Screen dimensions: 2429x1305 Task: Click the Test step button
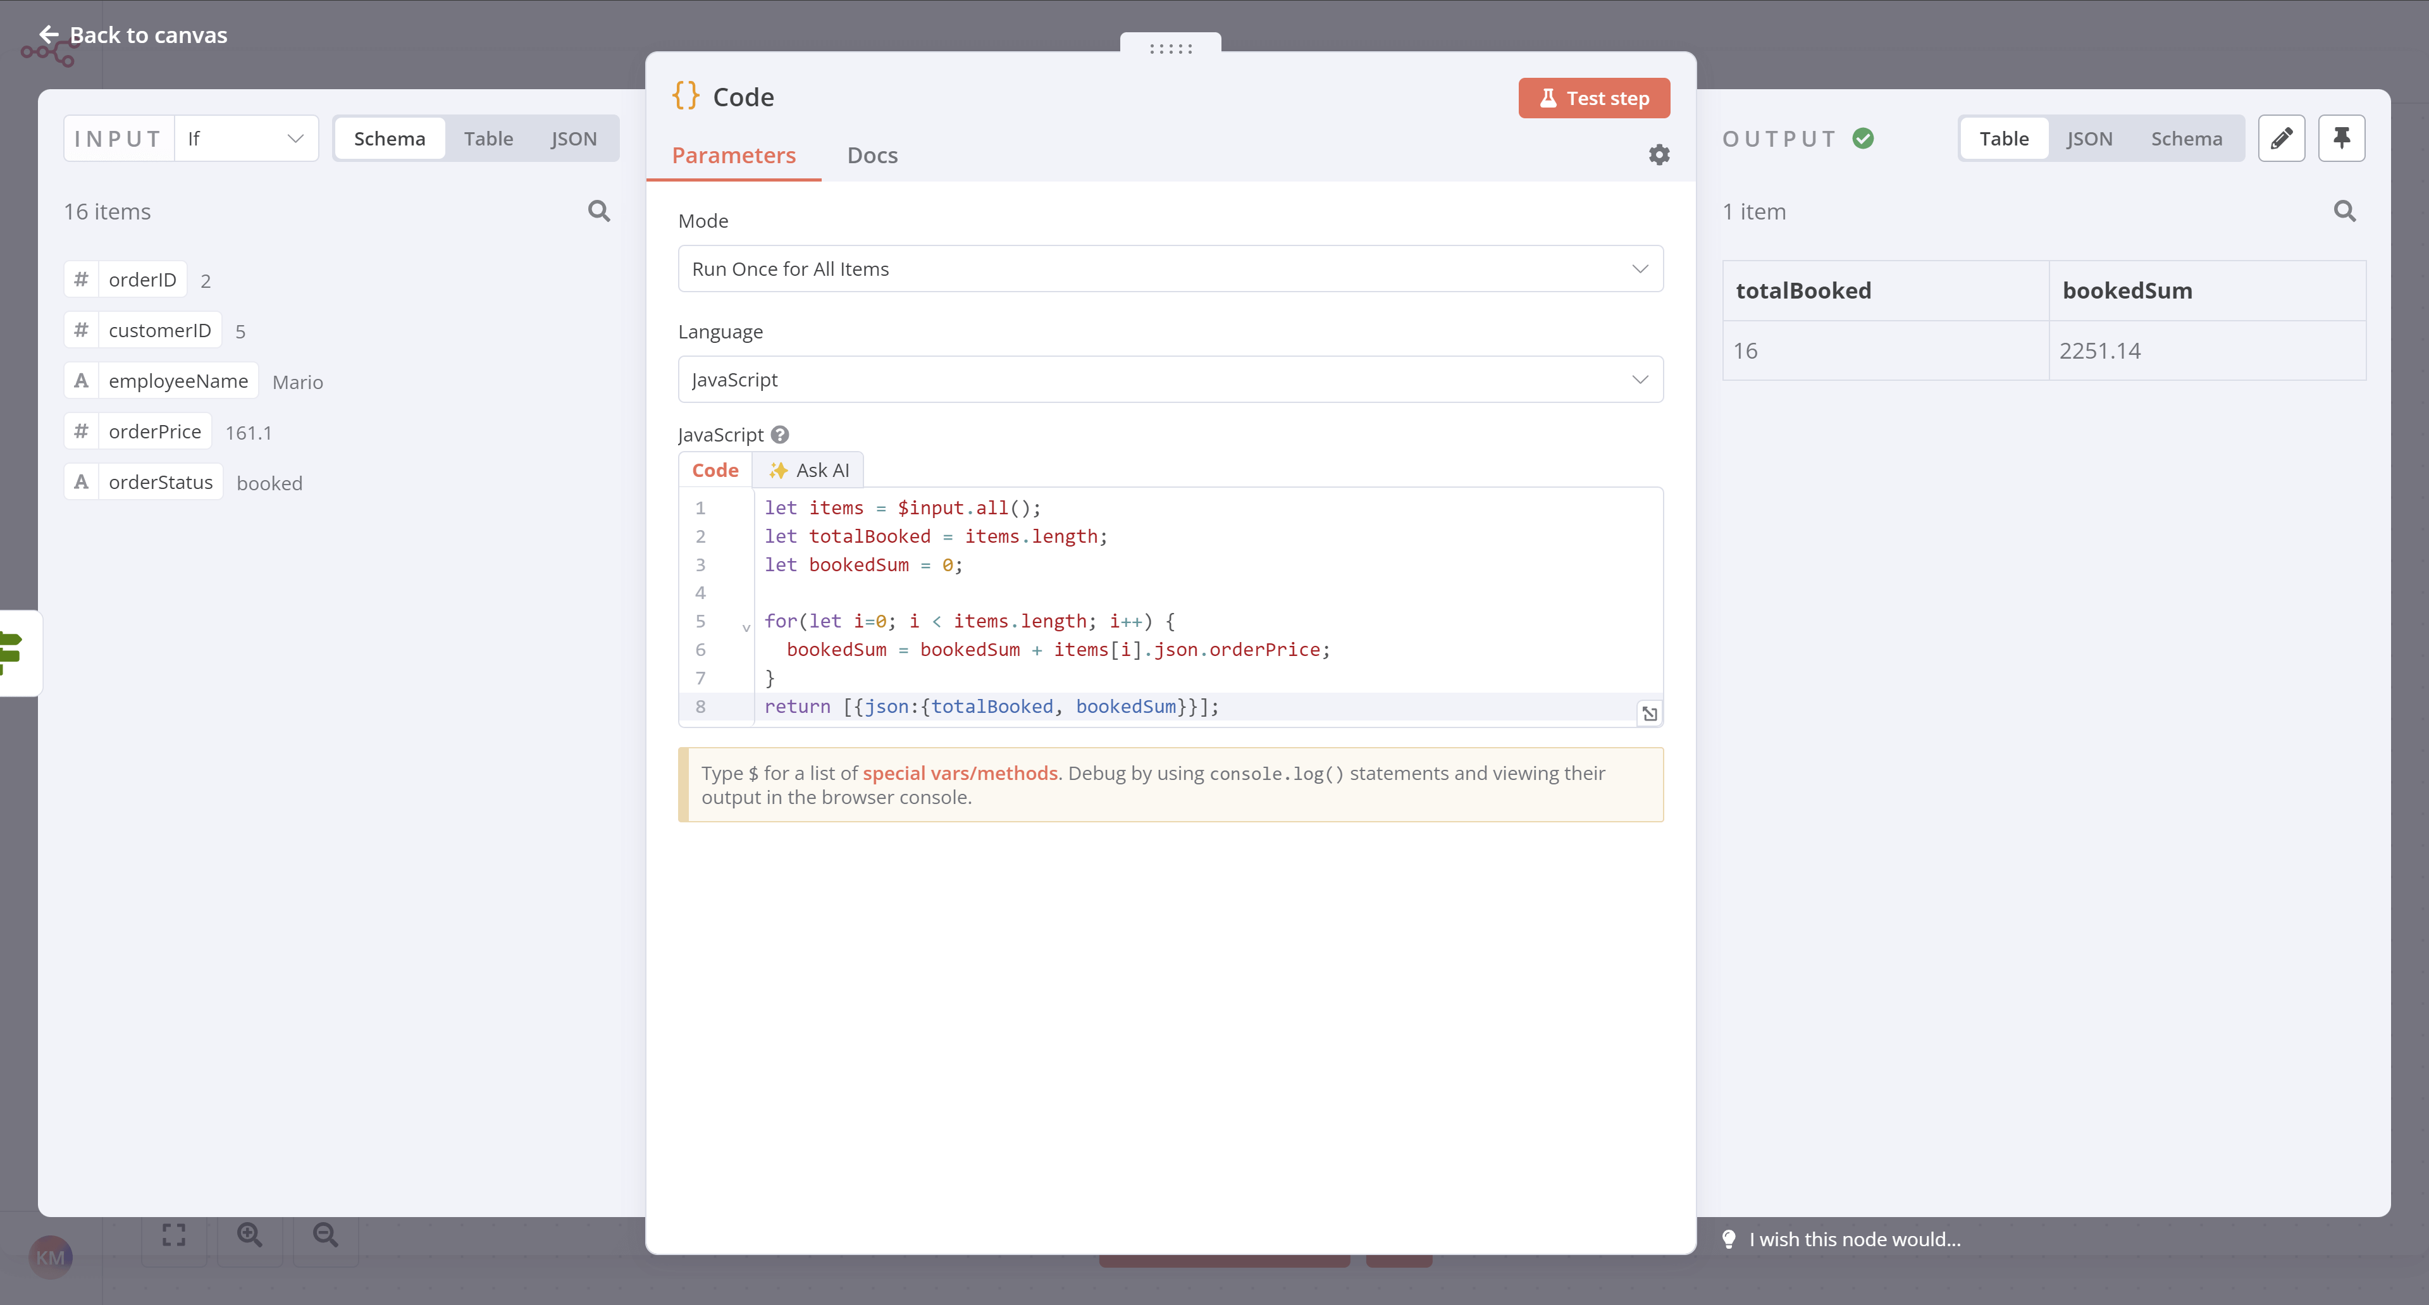pos(1593,97)
